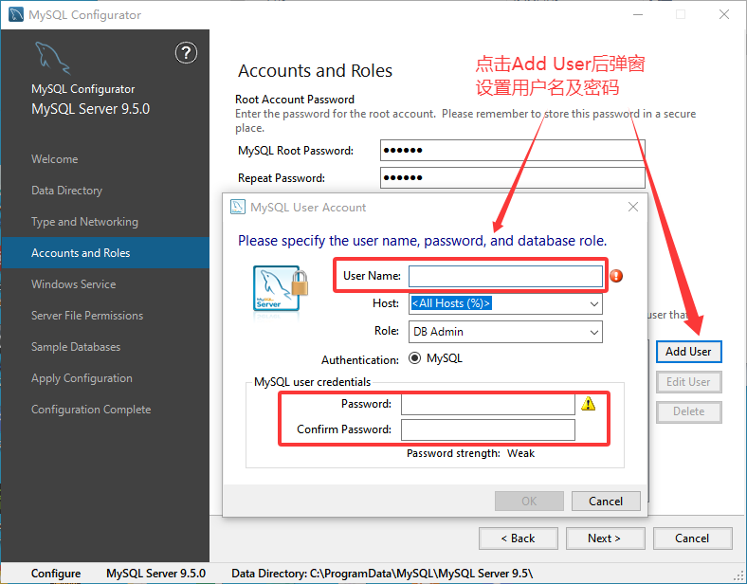The width and height of the screenshot is (747, 584).
Task: Click the Accounts and Roles heading
Action: [x=315, y=70]
